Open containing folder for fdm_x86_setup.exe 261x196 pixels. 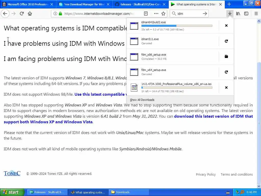pyautogui.click(x=226, y=56)
